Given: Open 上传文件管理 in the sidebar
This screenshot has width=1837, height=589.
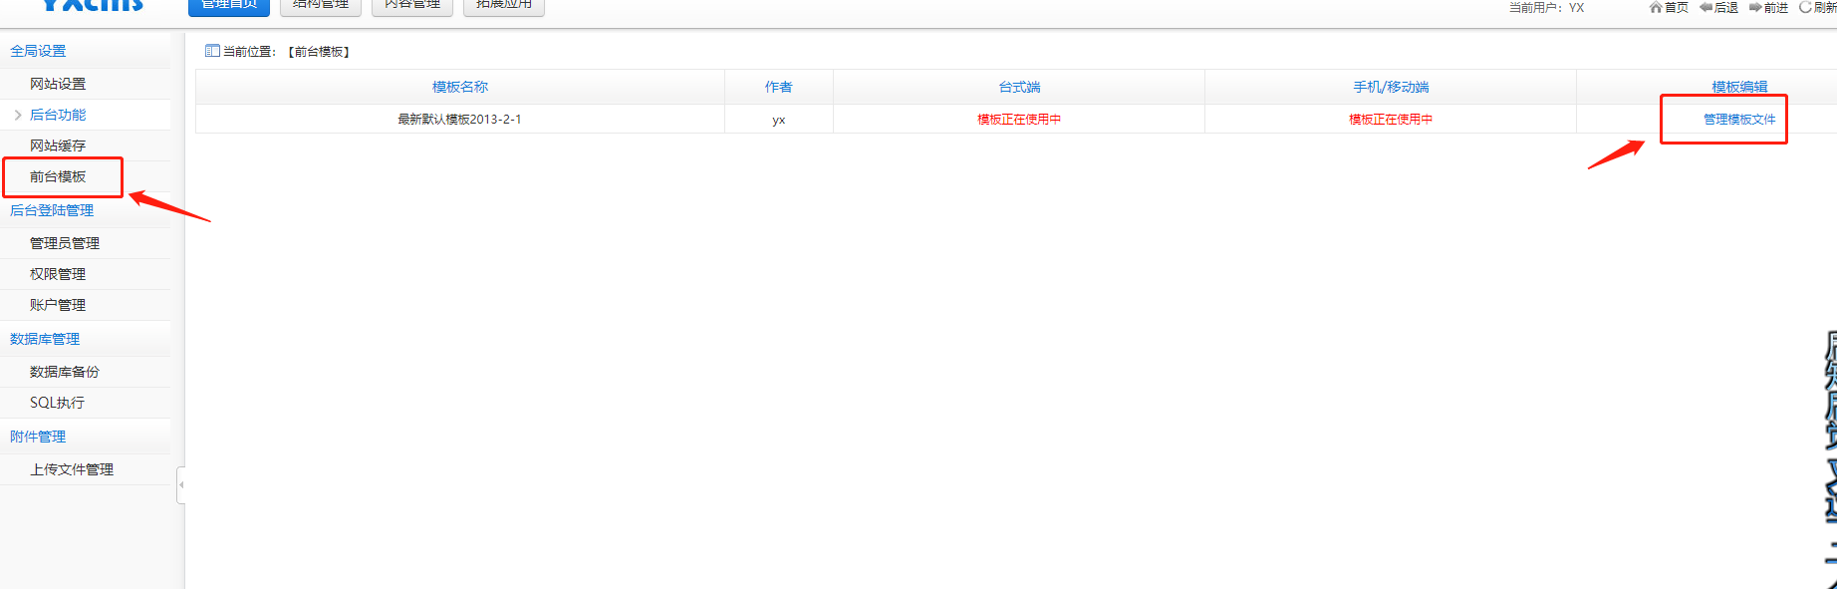Looking at the screenshot, I should pos(72,469).
